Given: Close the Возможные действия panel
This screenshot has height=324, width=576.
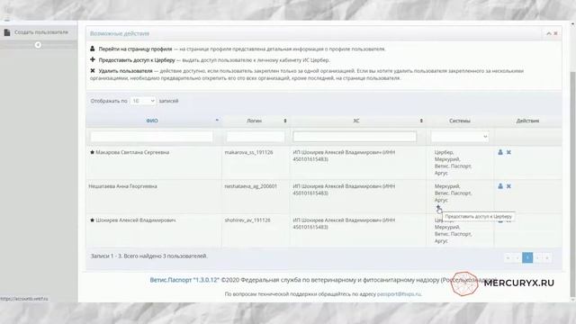Looking at the screenshot, I should 555,33.
